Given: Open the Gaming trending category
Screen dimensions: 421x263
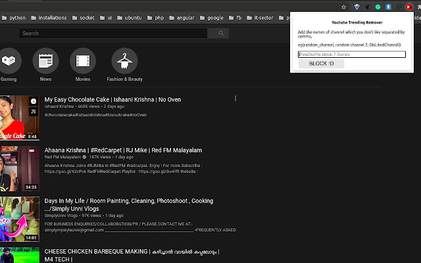Looking at the screenshot, I should tap(9, 64).
